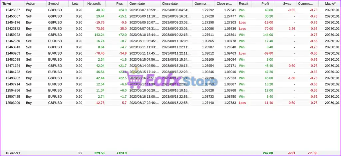This screenshot has width=341, height=156.
Task: Click net profit value -12.76
Action: [x=100, y=103]
